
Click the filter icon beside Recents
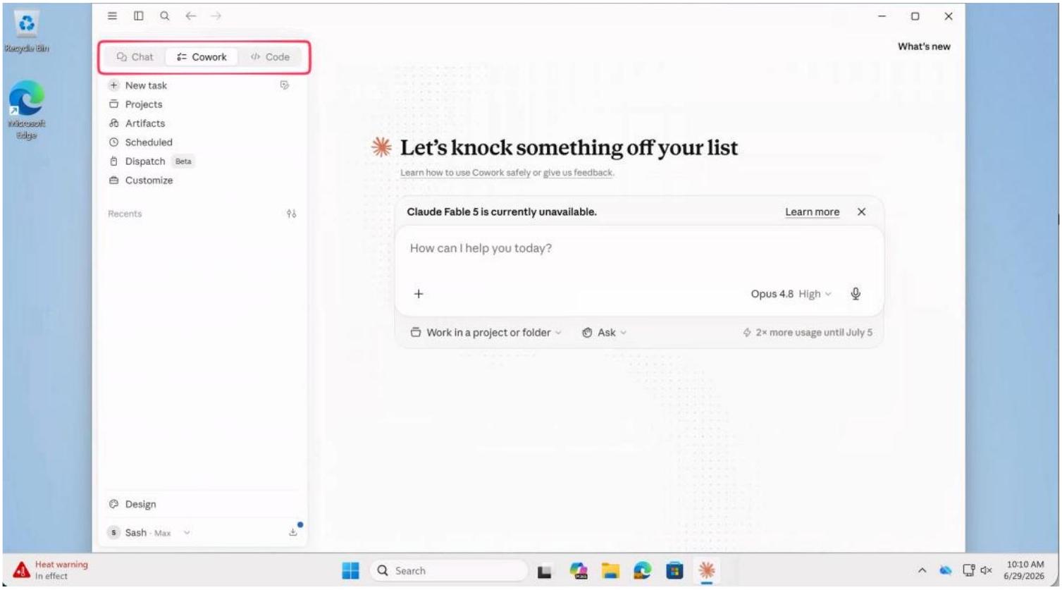291,214
